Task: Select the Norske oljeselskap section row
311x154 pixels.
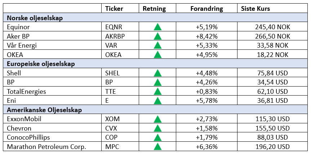Action: [35, 18]
